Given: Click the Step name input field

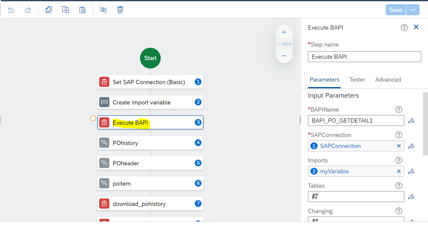Looking at the screenshot, I should click(x=365, y=57).
